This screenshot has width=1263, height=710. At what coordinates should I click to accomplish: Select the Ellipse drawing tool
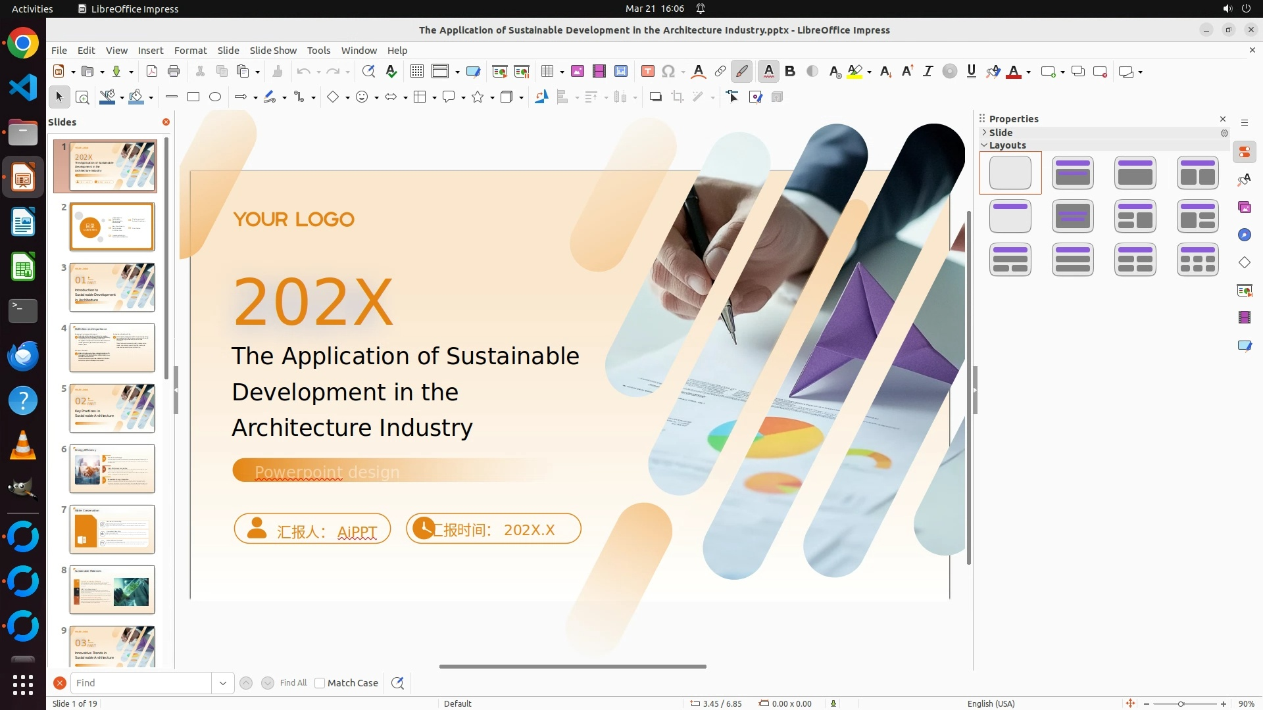(215, 97)
